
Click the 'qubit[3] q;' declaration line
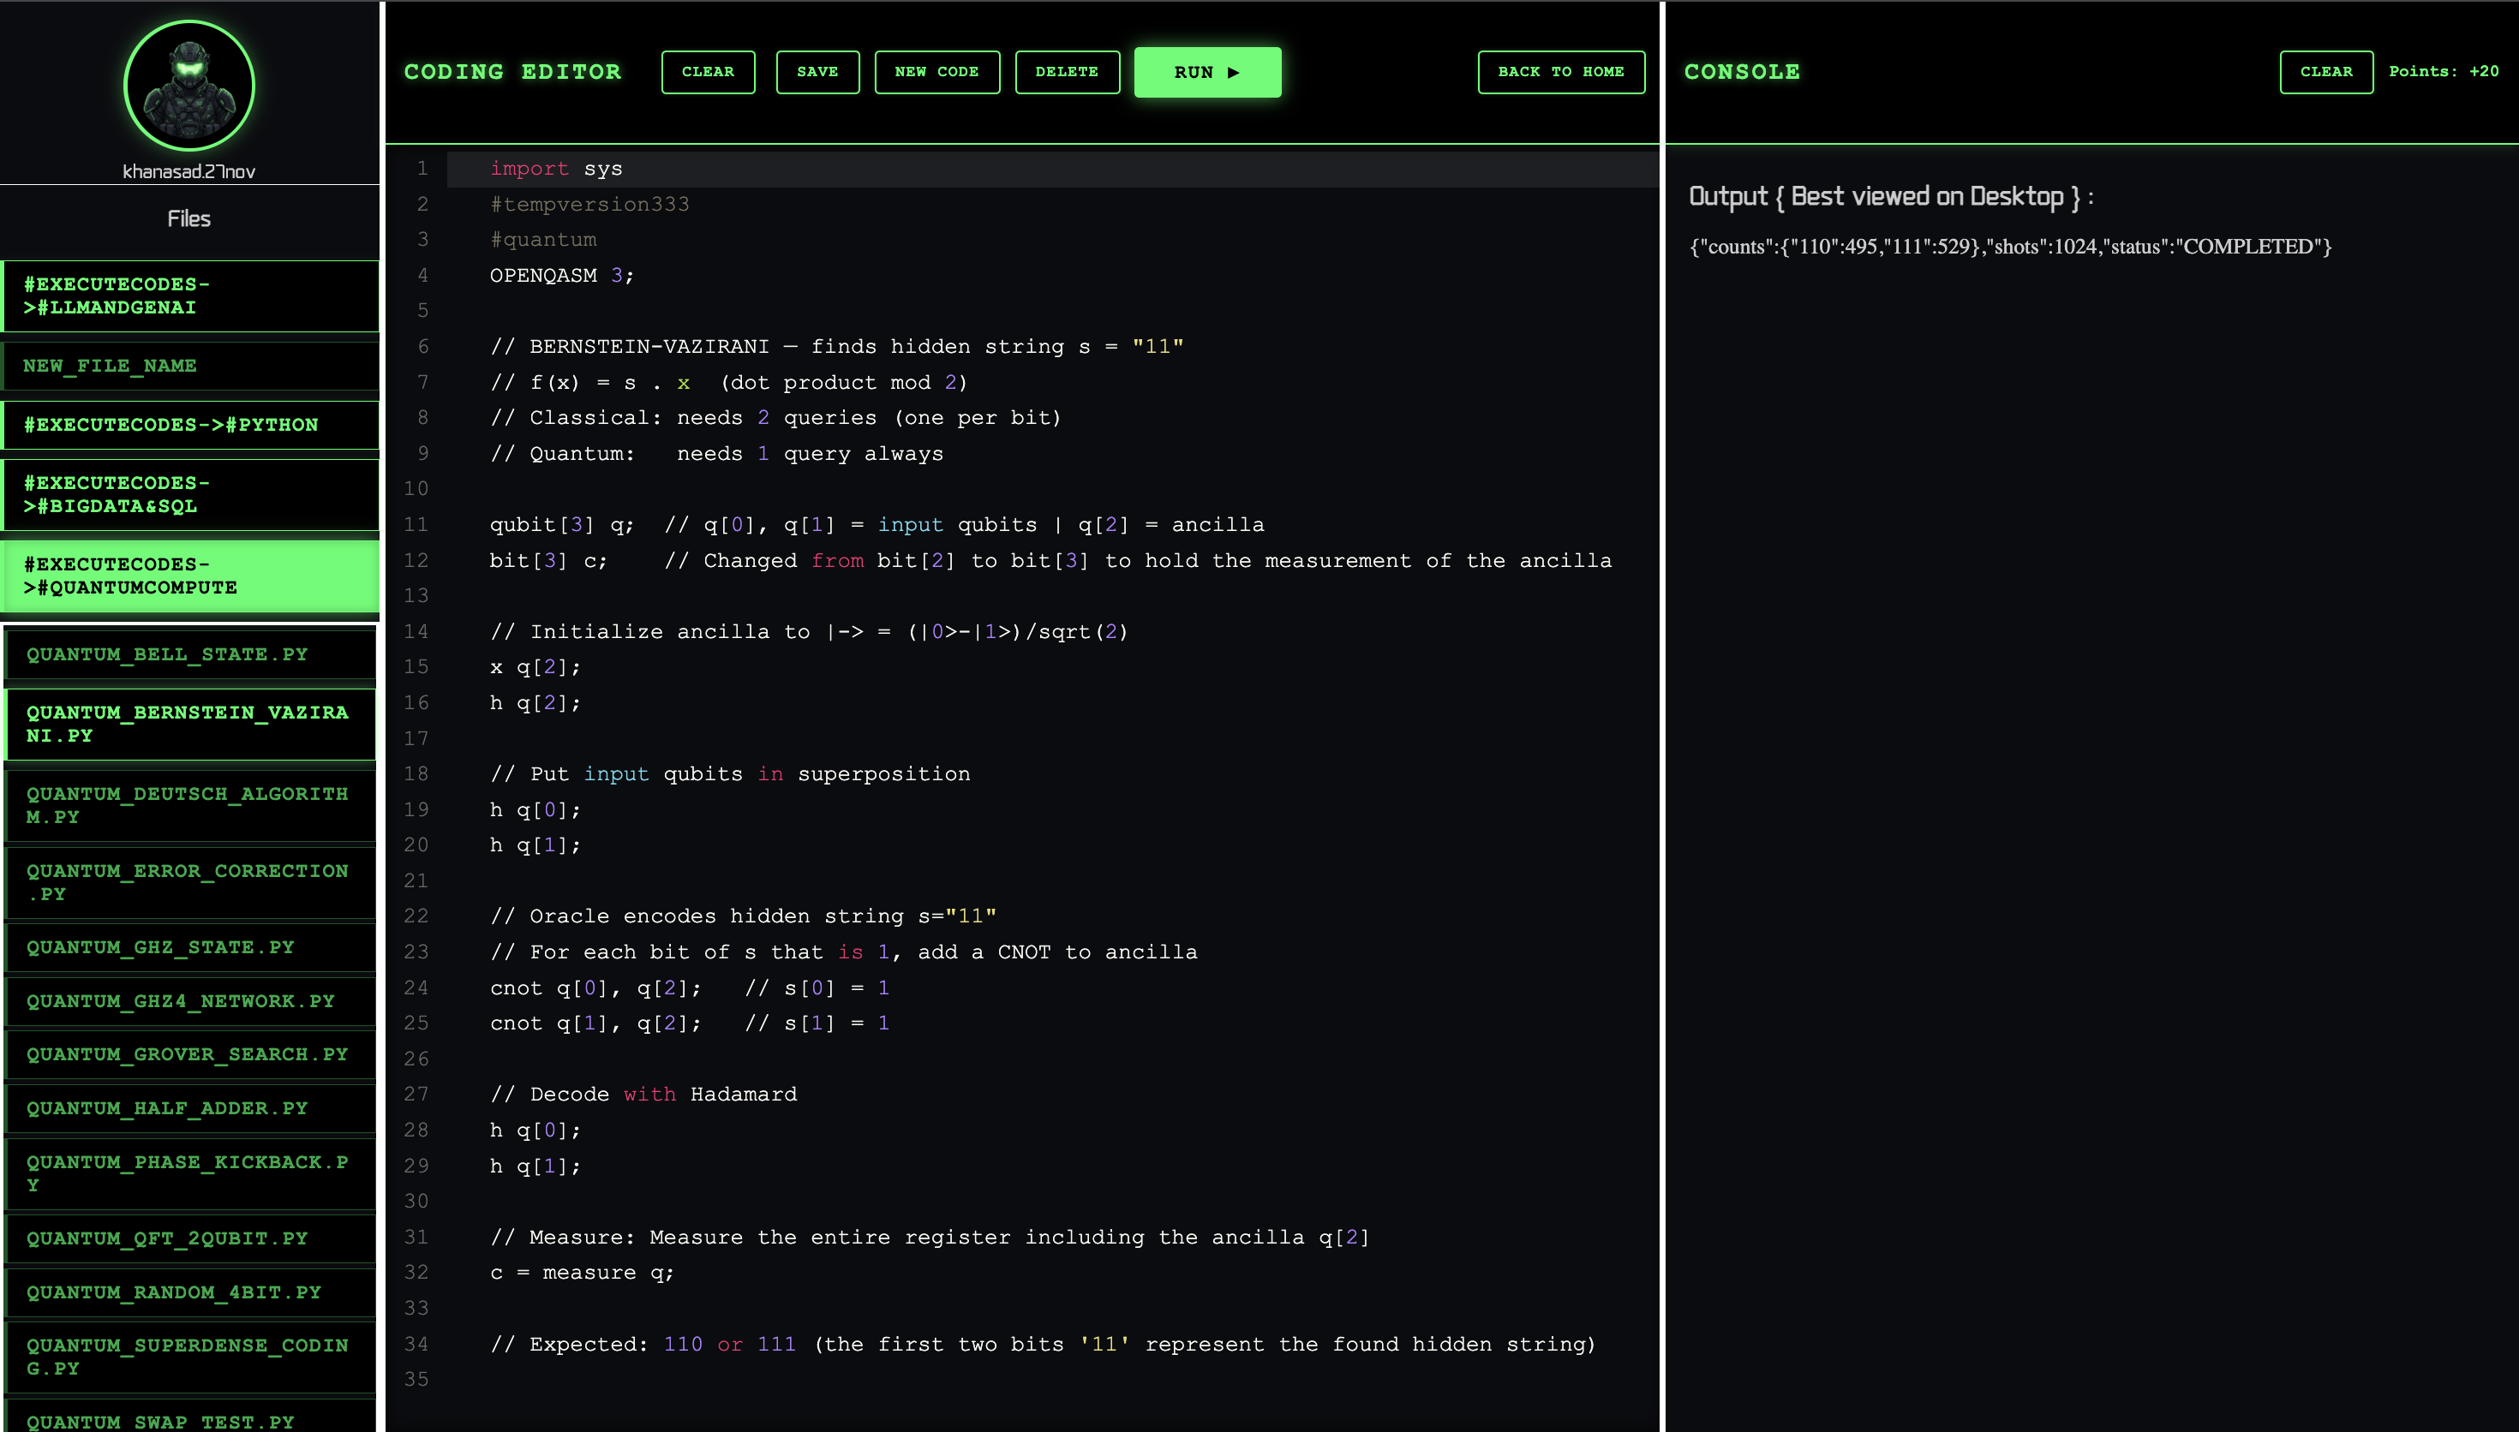562,524
